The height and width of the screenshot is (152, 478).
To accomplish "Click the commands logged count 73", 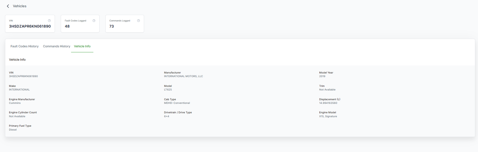I will click(111, 26).
